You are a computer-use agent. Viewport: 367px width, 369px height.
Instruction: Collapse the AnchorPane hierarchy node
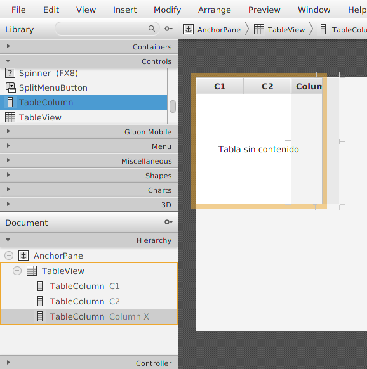[x=9, y=256]
